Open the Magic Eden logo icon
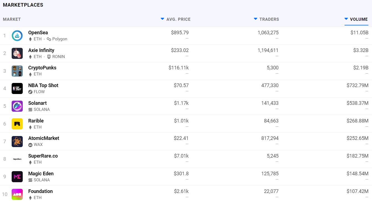This screenshot has width=372, height=201. 17,177
